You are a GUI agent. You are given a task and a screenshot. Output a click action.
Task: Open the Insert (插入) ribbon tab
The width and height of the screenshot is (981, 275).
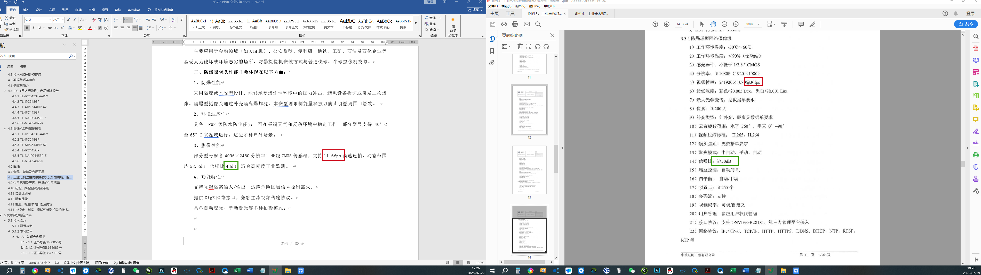pos(26,10)
